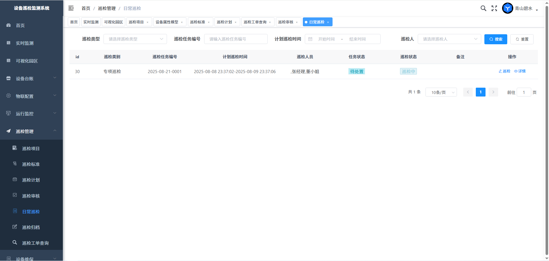Collapse the 巡检管理 sidebar menu
Image resolution: width=549 pixels, height=261 pixels.
click(31, 131)
